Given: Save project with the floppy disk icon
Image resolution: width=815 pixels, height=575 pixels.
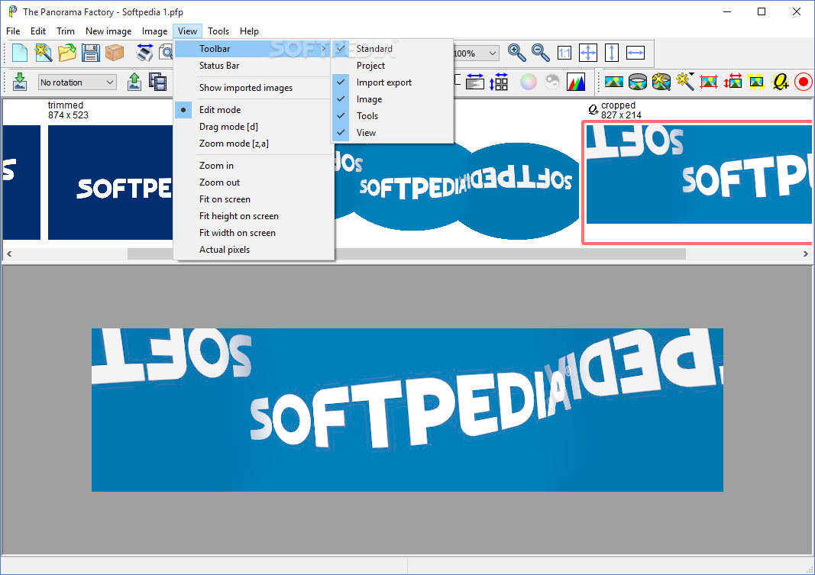Looking at the screenshot, I should (90, 53).
